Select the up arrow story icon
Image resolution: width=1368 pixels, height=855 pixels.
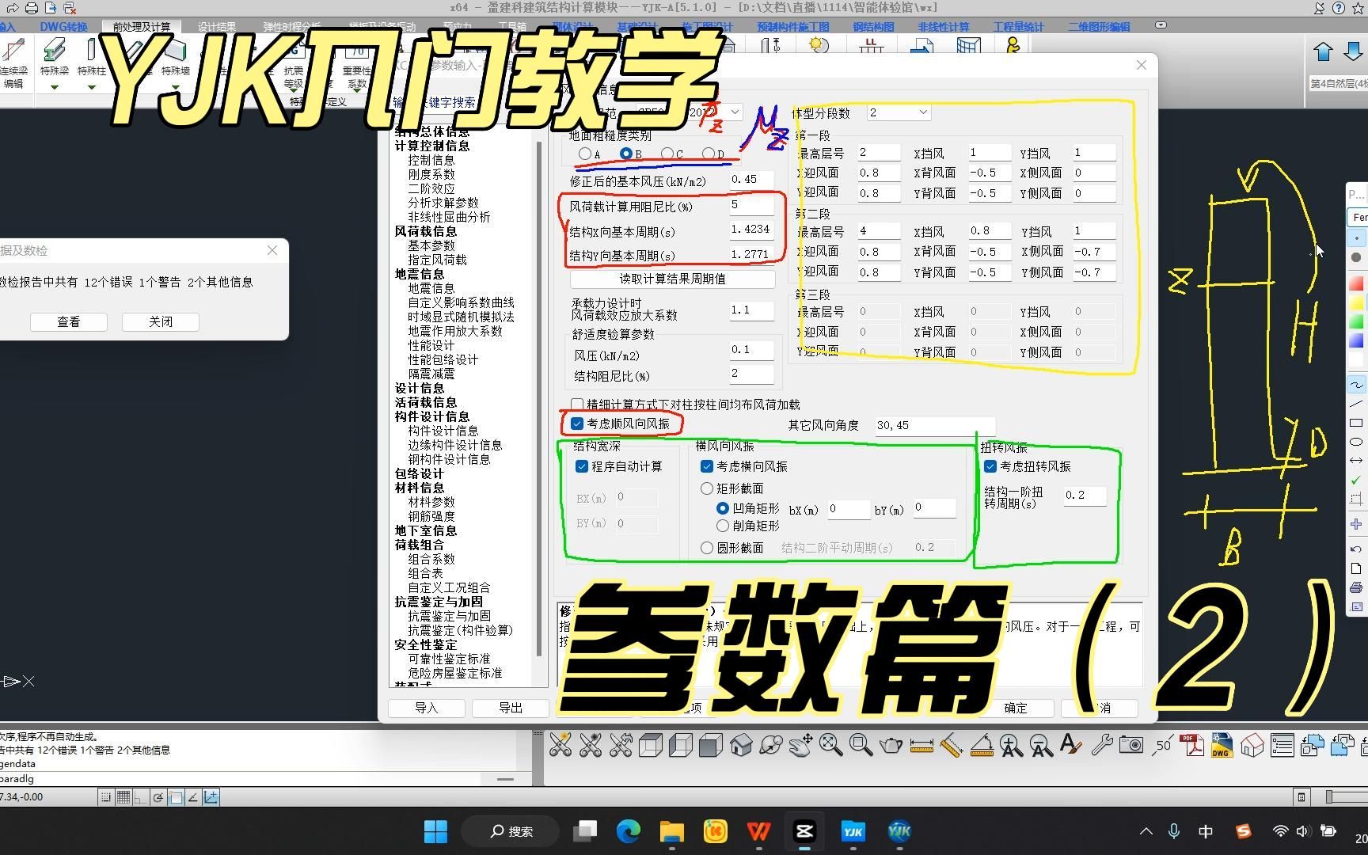pyautogui.click(x=1323, y=52)
